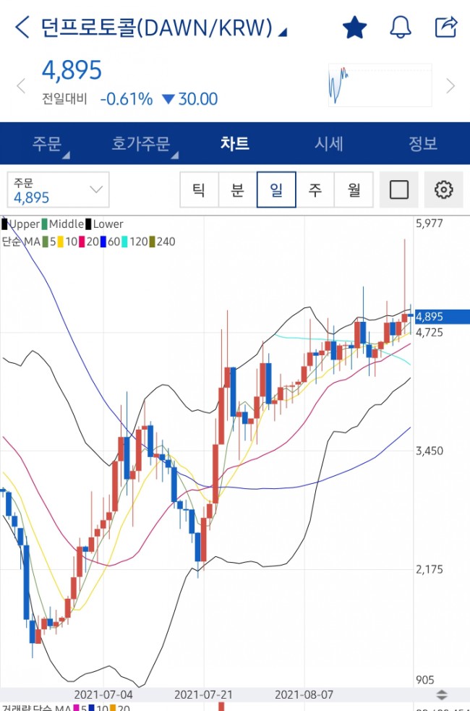Select the 틱 tick interval
The height and width of the screenshot is (711, 470).
(198, 190)
